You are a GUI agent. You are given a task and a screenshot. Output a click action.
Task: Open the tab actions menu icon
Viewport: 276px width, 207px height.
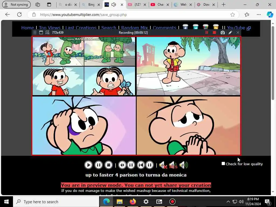coord(49,5)
